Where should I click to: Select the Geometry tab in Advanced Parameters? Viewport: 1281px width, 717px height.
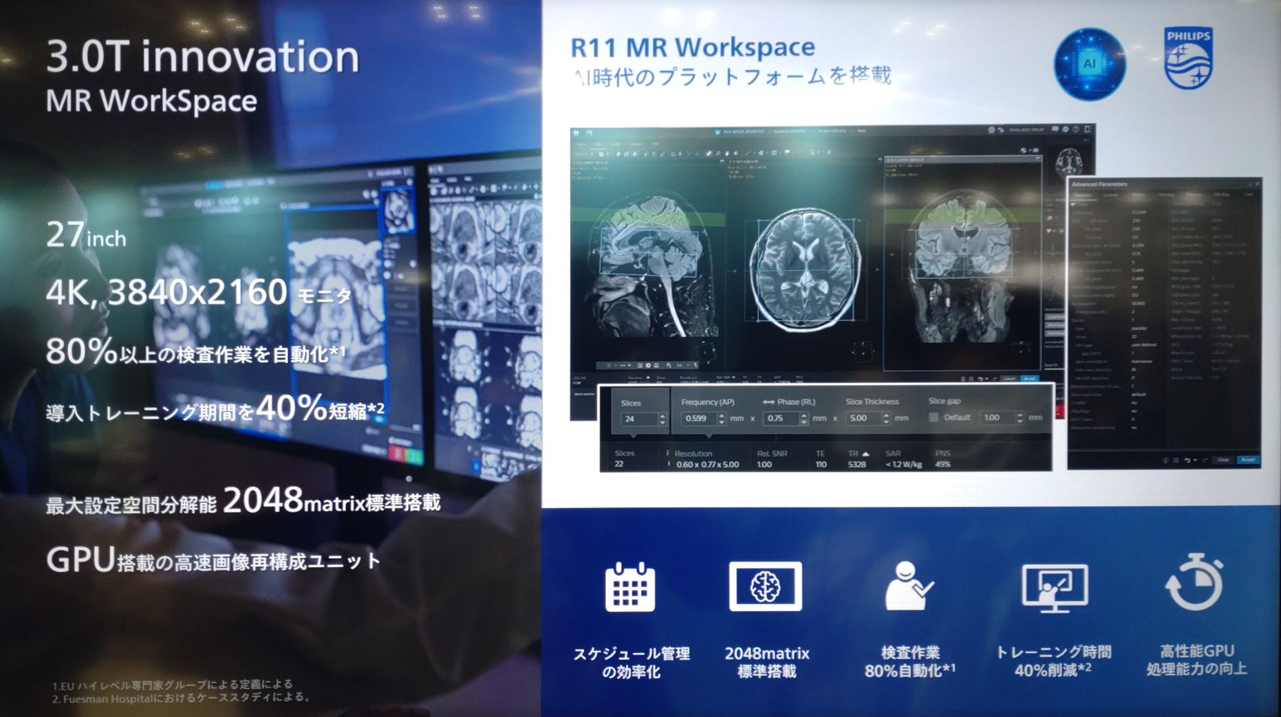[1085, 195]
